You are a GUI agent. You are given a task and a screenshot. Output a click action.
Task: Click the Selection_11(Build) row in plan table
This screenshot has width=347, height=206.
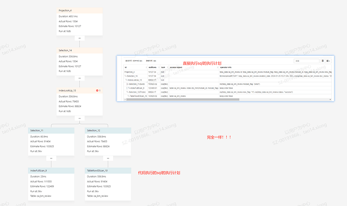(x=227, y=84)
